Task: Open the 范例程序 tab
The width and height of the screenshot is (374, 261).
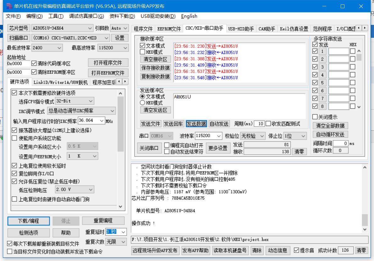Action: click(322, 29)
